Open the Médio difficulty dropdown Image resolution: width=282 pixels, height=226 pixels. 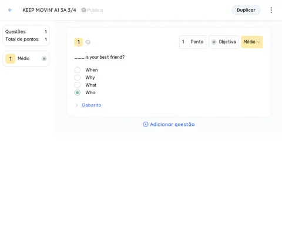(x=252, y=42)
